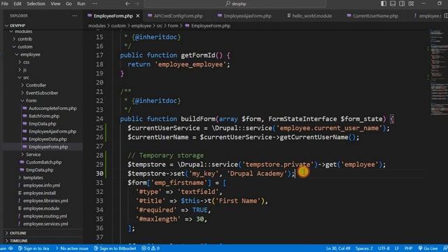Click Ln 30, Col 49 cursor position
The width and height of the screenshot is (448, 252).
tap(338, 248)
